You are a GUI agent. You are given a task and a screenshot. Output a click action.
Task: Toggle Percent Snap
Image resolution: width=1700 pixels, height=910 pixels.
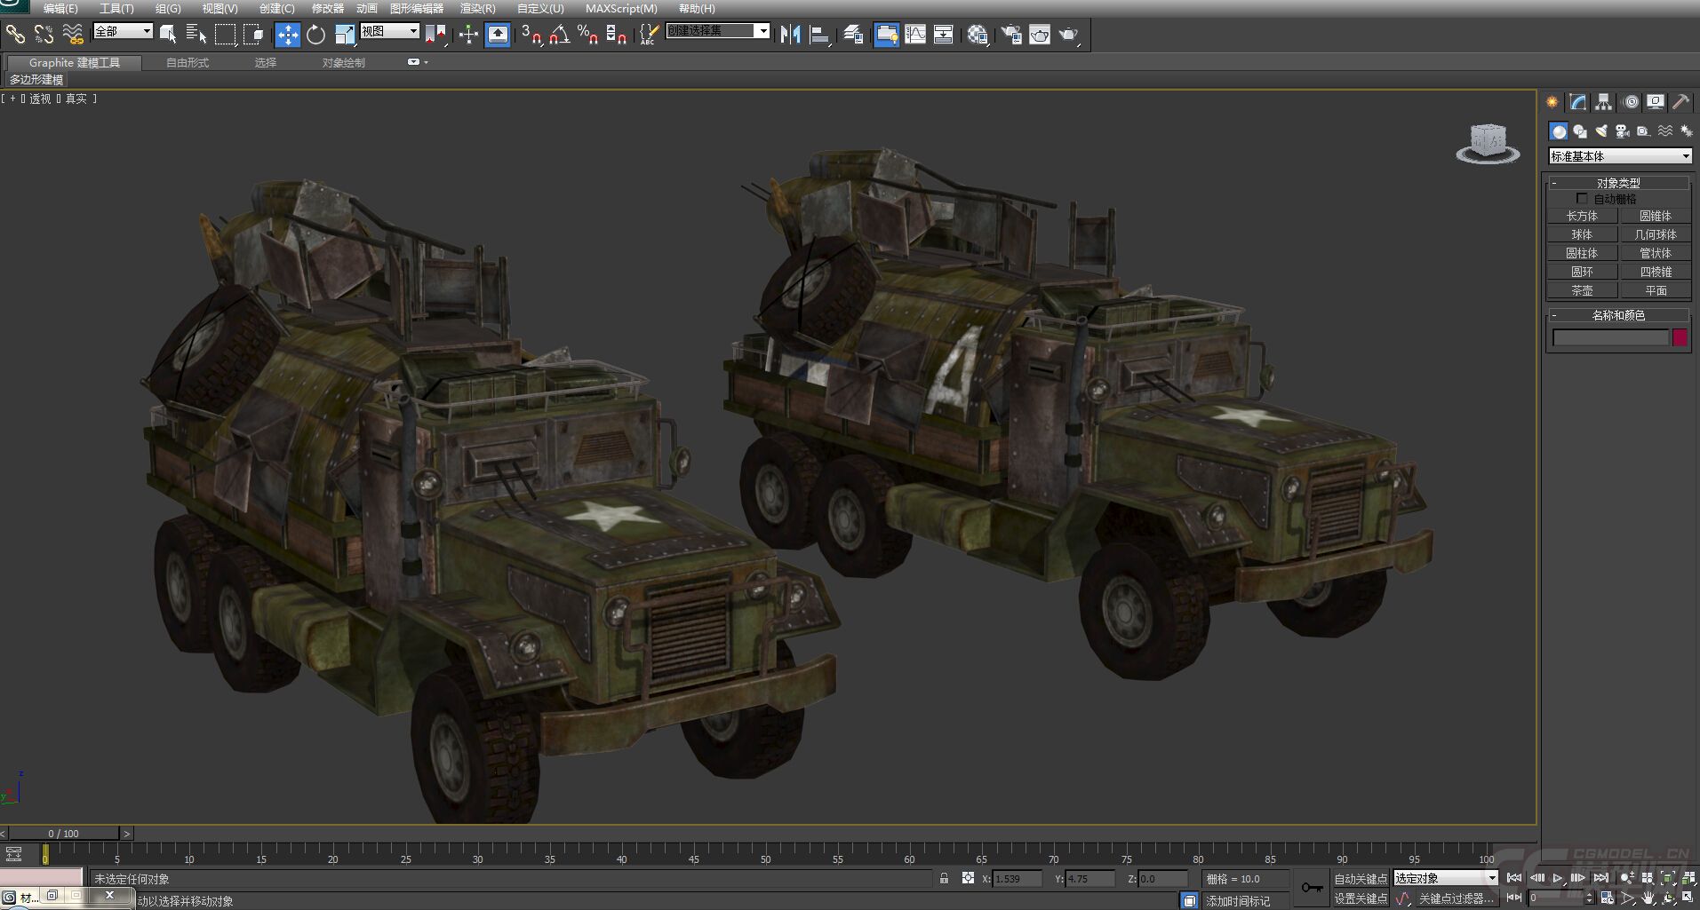pos(587,35)
